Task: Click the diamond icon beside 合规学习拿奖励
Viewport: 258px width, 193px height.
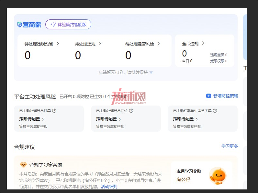Action: 23,165
